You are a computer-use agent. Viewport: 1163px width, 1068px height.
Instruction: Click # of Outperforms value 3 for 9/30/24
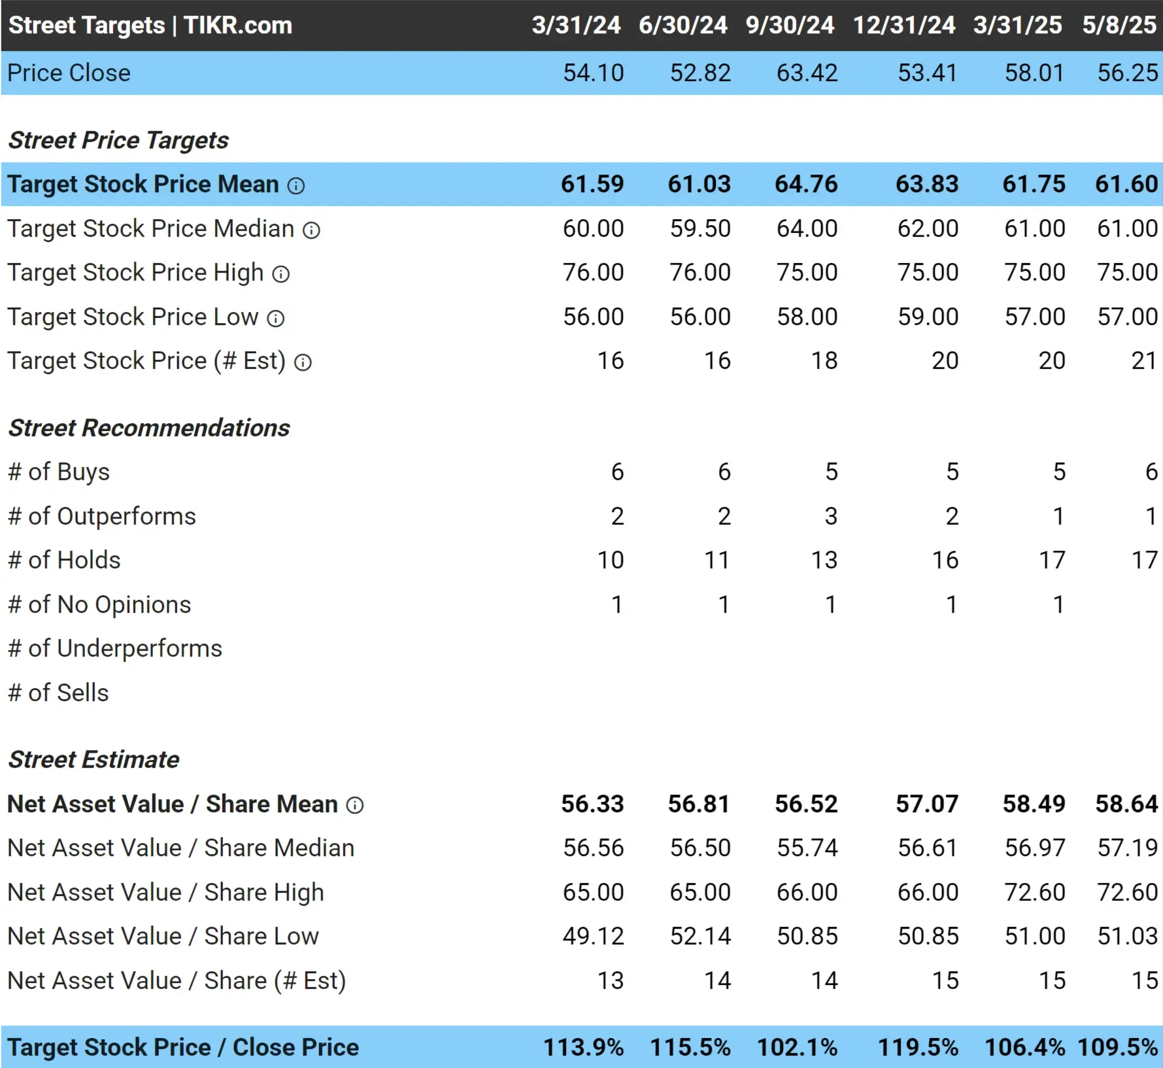click(831, 517)
